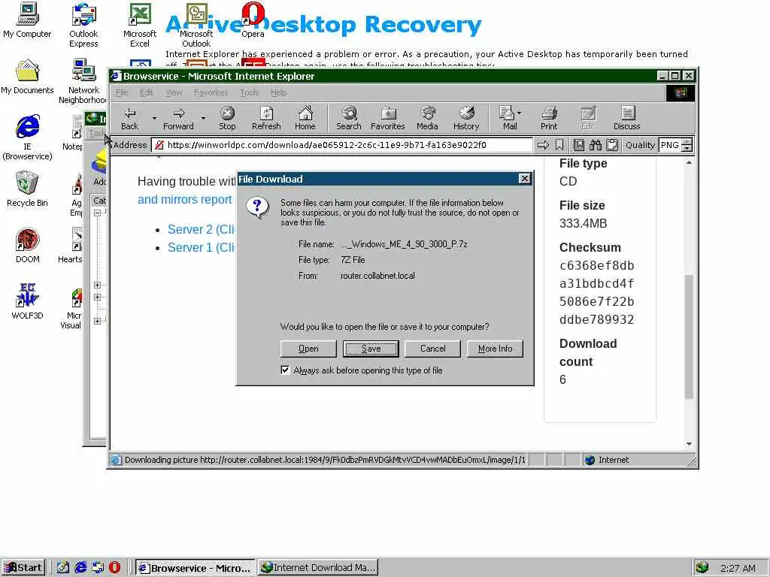Viewport: 770px width, 577px height.
Task: Click the Opera icon in quick launch
Action: pyautogui.click(x=114, y=567)
